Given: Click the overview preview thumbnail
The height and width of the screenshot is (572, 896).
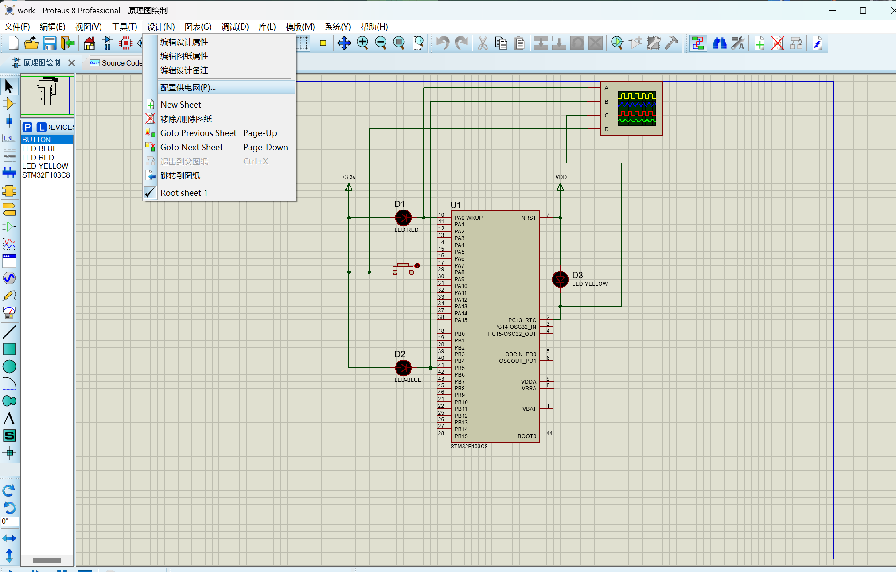Looking at the screenshot, I should click(x=47, y=95).
